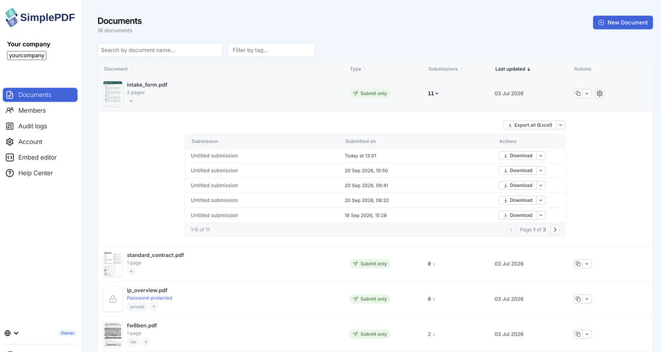Add a tag to standard_contract.pdf
The image size is (661, 352).
(x=131, y=272)
